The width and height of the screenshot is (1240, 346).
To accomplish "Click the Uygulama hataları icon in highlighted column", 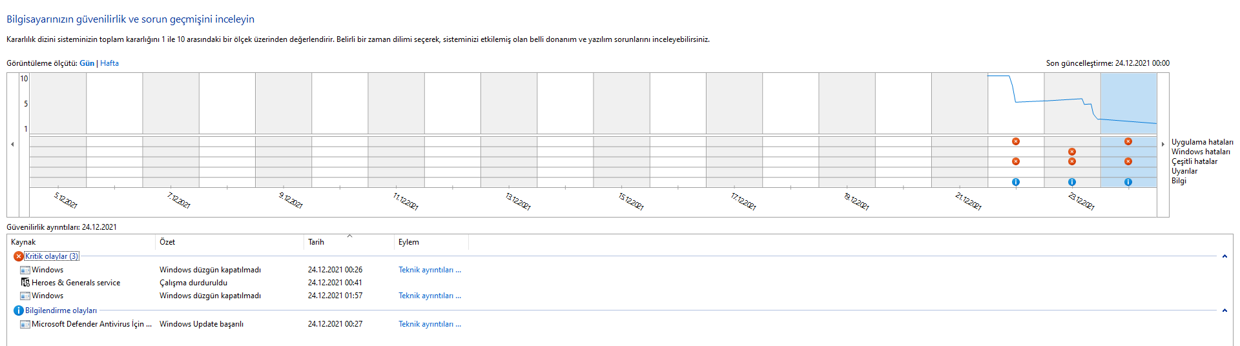I will click(x=1128, y=141).
